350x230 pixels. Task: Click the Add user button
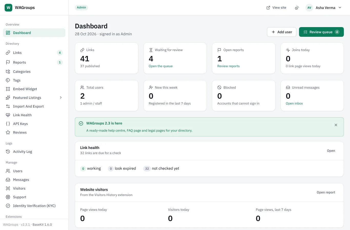[x=282, y=32]
